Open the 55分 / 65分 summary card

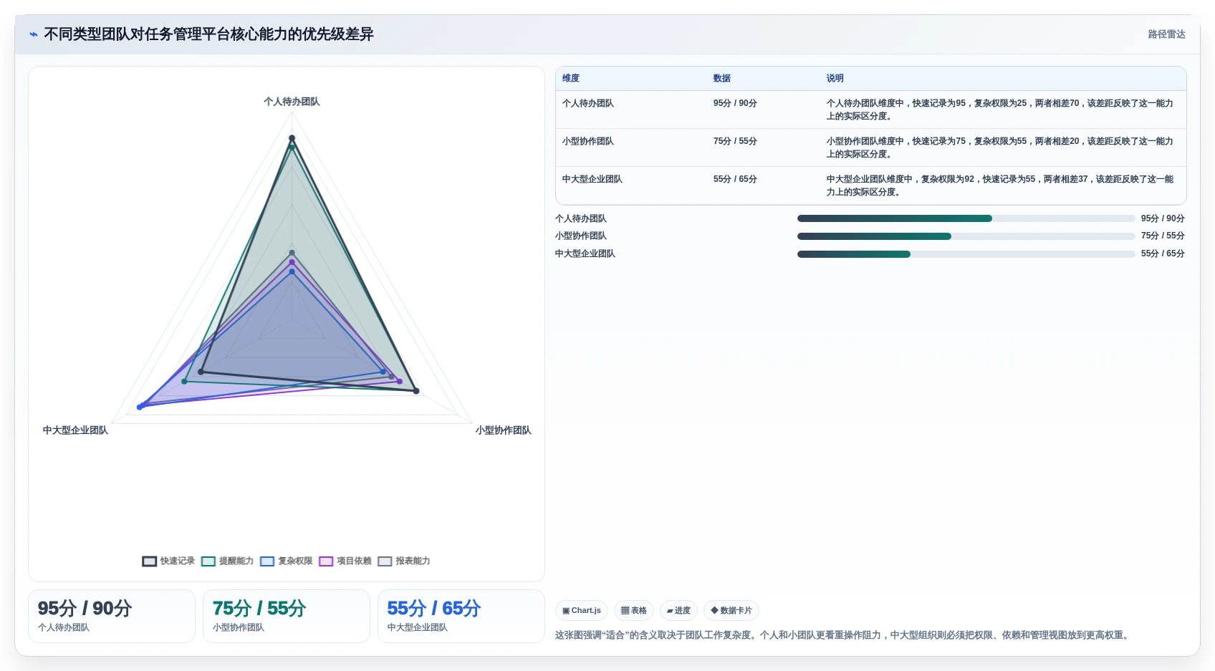click(x=461, y=616)
